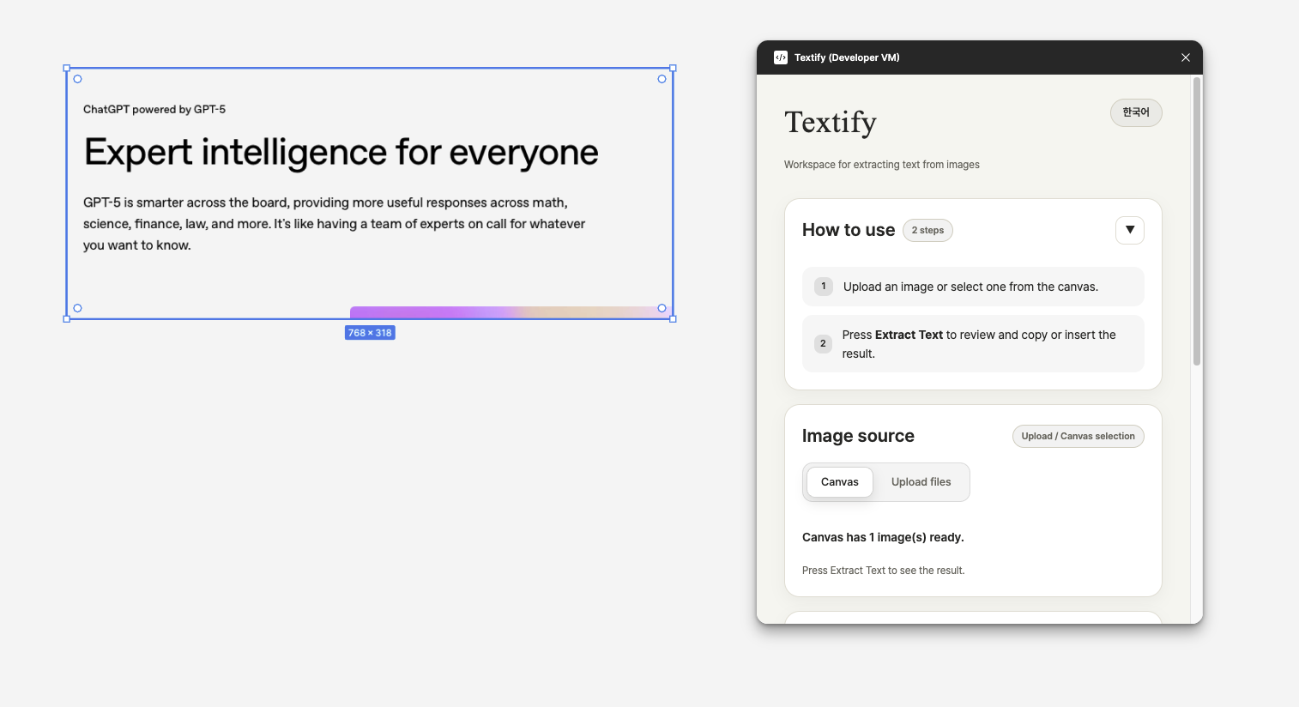Click the 768 × 318 dimension label
The image size is (1299, 707).
point(370,333)
